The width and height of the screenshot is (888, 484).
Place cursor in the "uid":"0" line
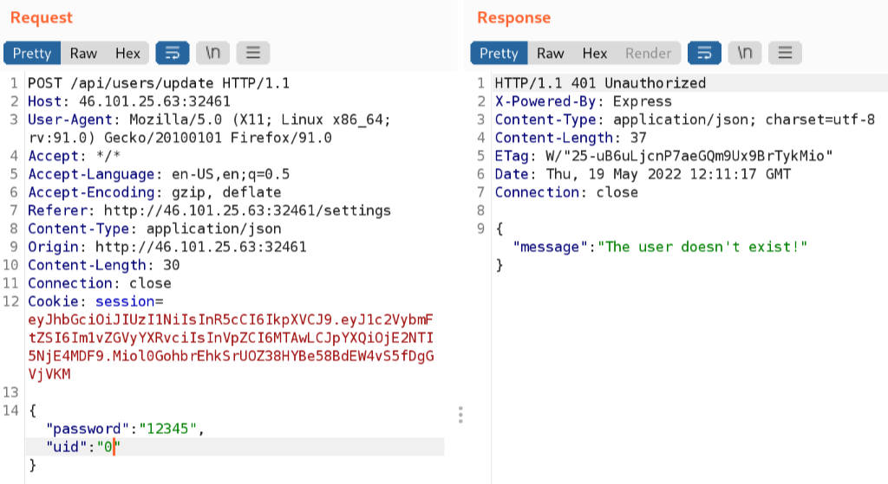(235, 447)
